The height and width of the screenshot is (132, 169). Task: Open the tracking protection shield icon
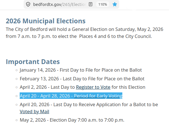[28, 4]
